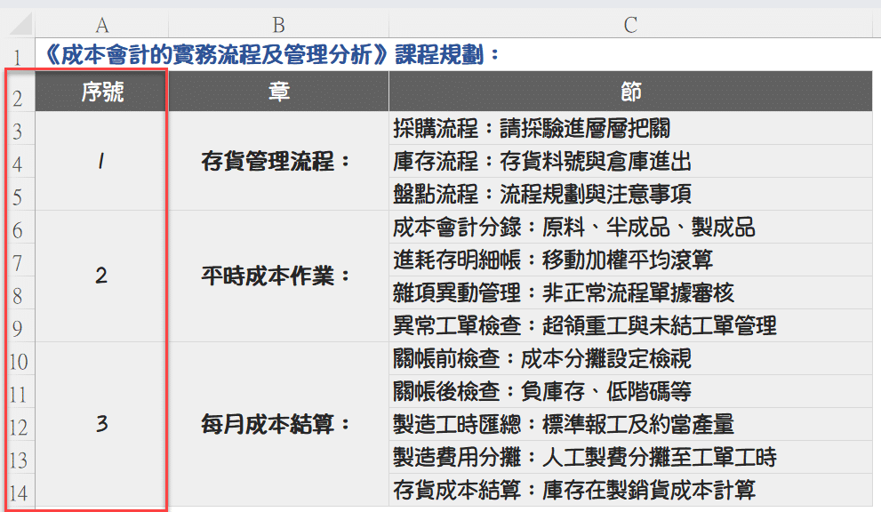The image size is (881, 512).
Task: Select column B header
Action: [278, 25]
